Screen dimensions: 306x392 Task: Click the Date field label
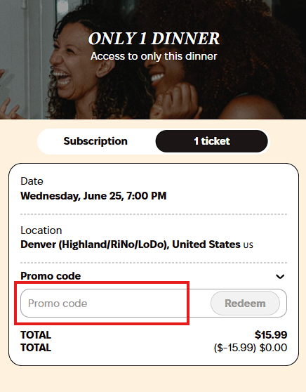[x=32, y=181]
